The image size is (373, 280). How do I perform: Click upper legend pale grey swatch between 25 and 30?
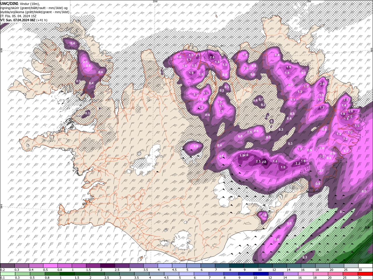tap(351, 266)
